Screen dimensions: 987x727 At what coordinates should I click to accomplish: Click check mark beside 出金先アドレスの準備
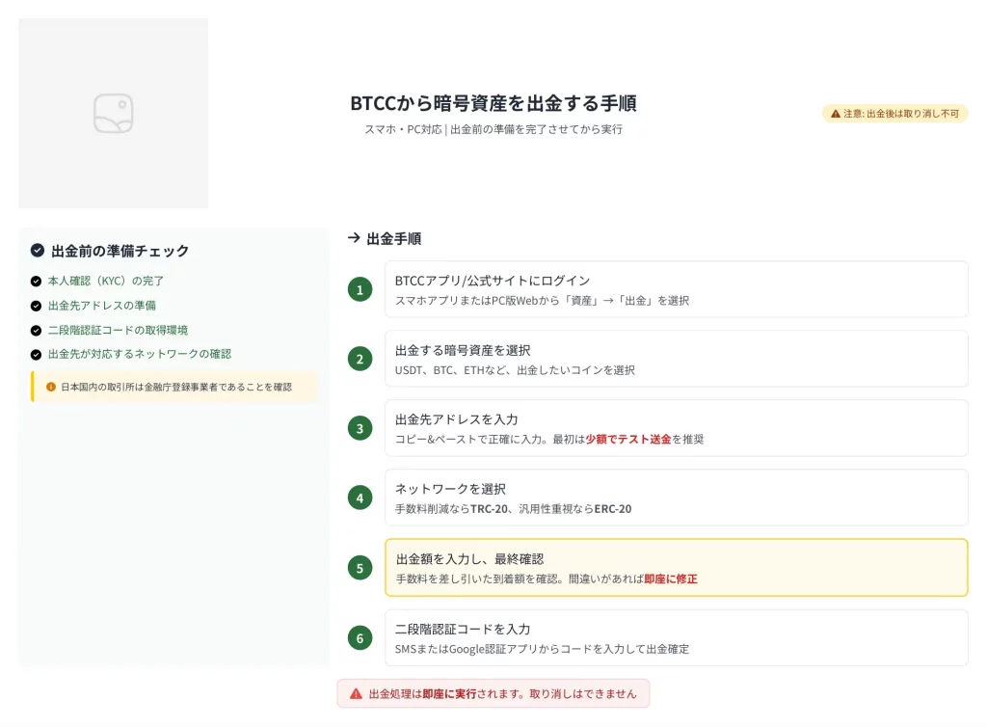(36, 306)
